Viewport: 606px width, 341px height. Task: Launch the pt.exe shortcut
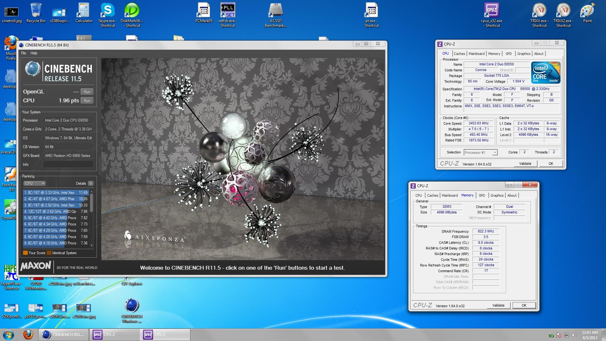pos(371,15)
